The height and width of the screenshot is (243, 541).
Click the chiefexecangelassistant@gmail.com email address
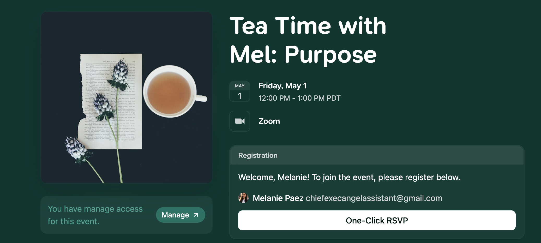374,198
